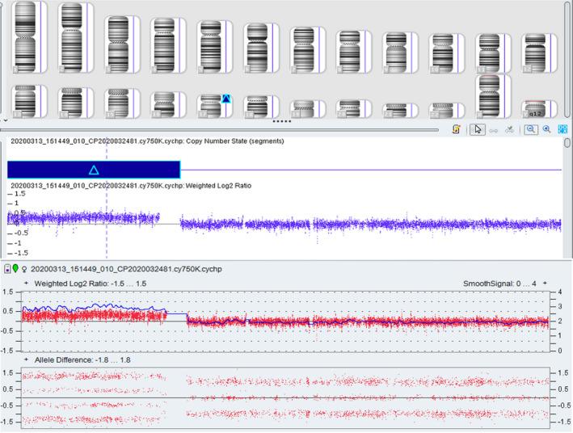Expand the plus beside Weighted Log2 Ratio range

click(26, 283)
